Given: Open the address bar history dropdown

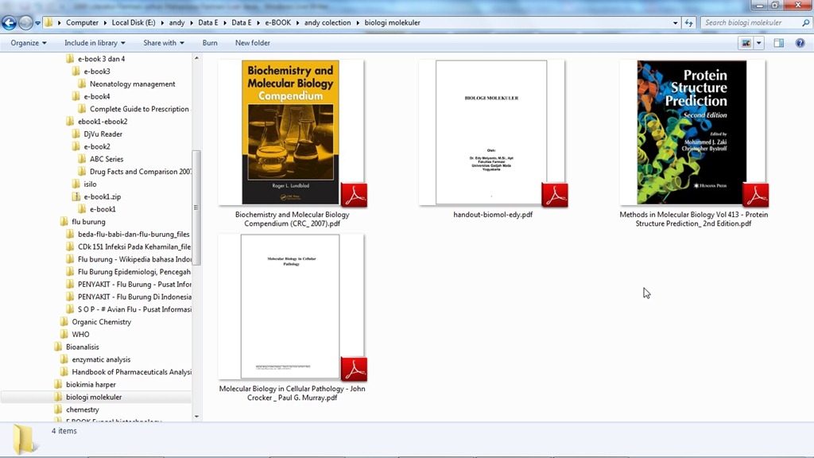Looking at the screenshot, I should tap(675, 23).
